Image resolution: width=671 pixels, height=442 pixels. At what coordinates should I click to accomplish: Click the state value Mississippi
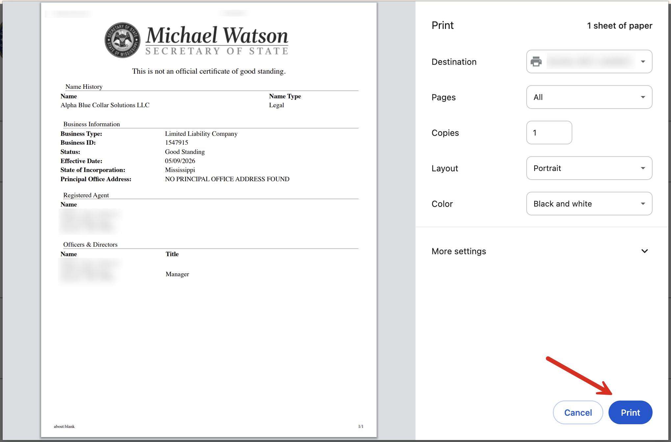point(180,170)
